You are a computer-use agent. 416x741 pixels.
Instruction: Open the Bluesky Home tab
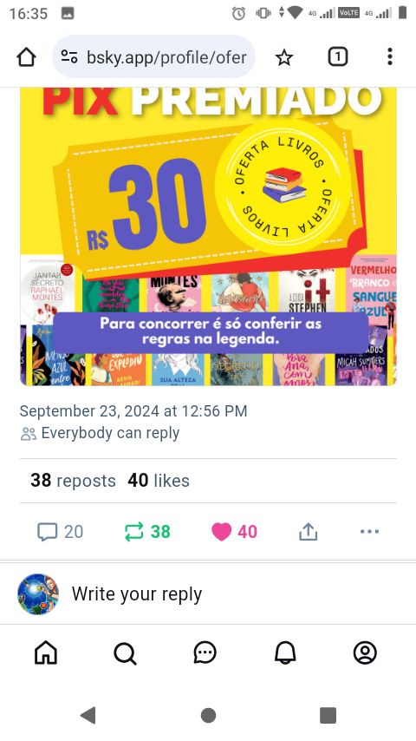tap(46, 653)
